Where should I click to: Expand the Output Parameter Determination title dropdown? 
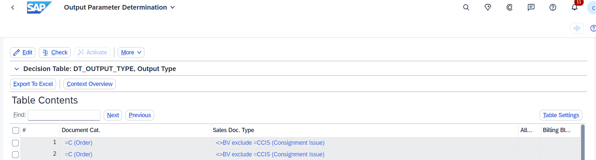point(172,7)
